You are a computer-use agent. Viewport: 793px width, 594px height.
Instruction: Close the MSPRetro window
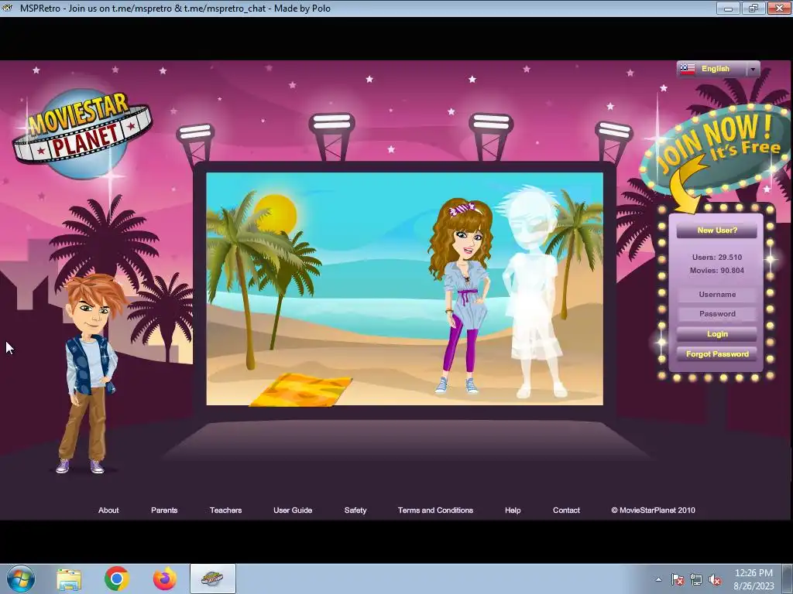click(x=779, y=8)
